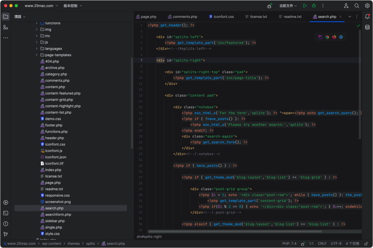Open file in Safari browser
The height and width of the screenshot is (248, 373).
pyautogui.click(x=341, y=37)
